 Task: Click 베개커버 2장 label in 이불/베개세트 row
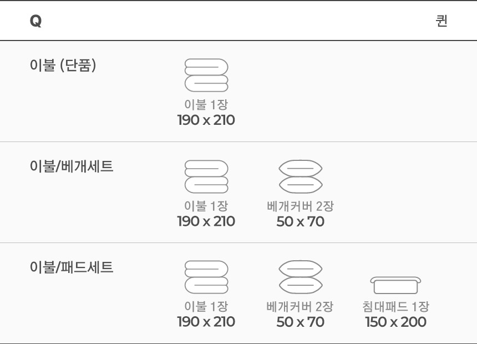(301, 206)
